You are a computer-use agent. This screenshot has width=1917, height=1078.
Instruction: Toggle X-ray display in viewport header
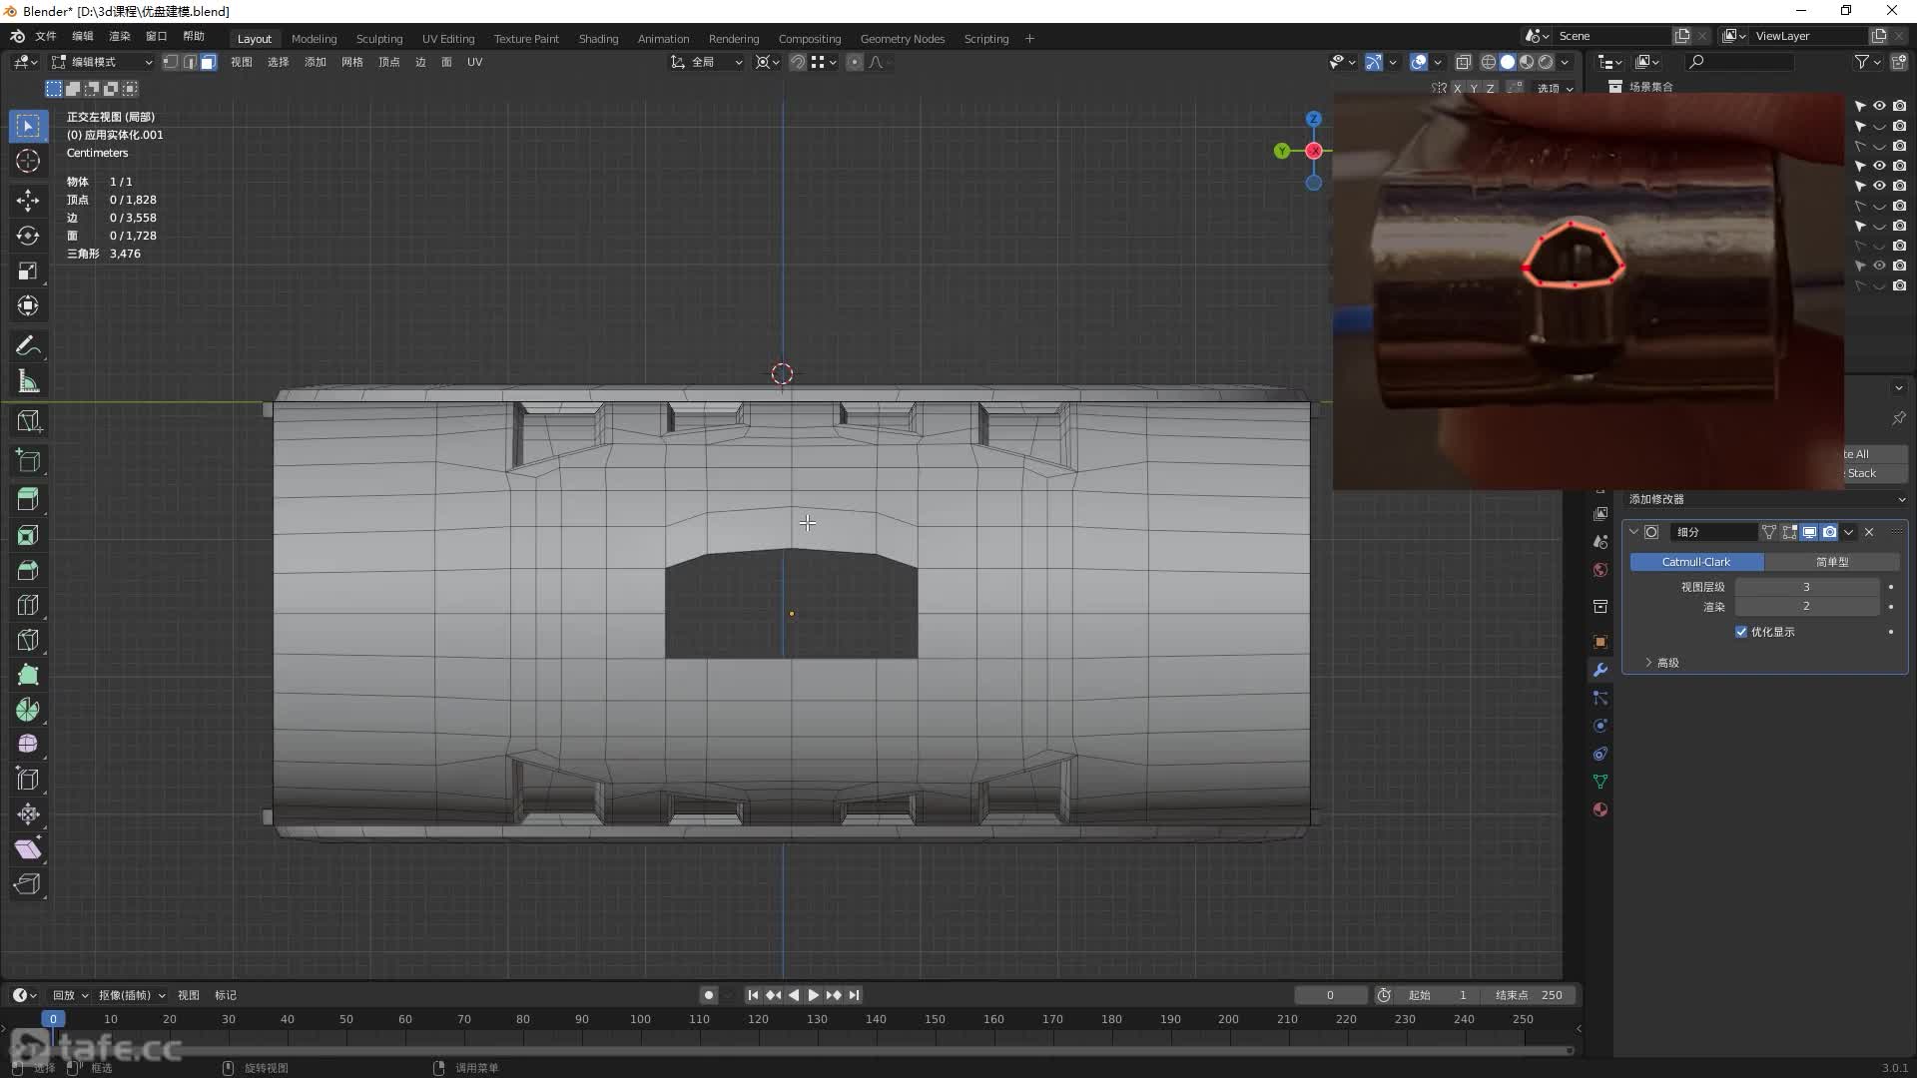pos(1464,62)
